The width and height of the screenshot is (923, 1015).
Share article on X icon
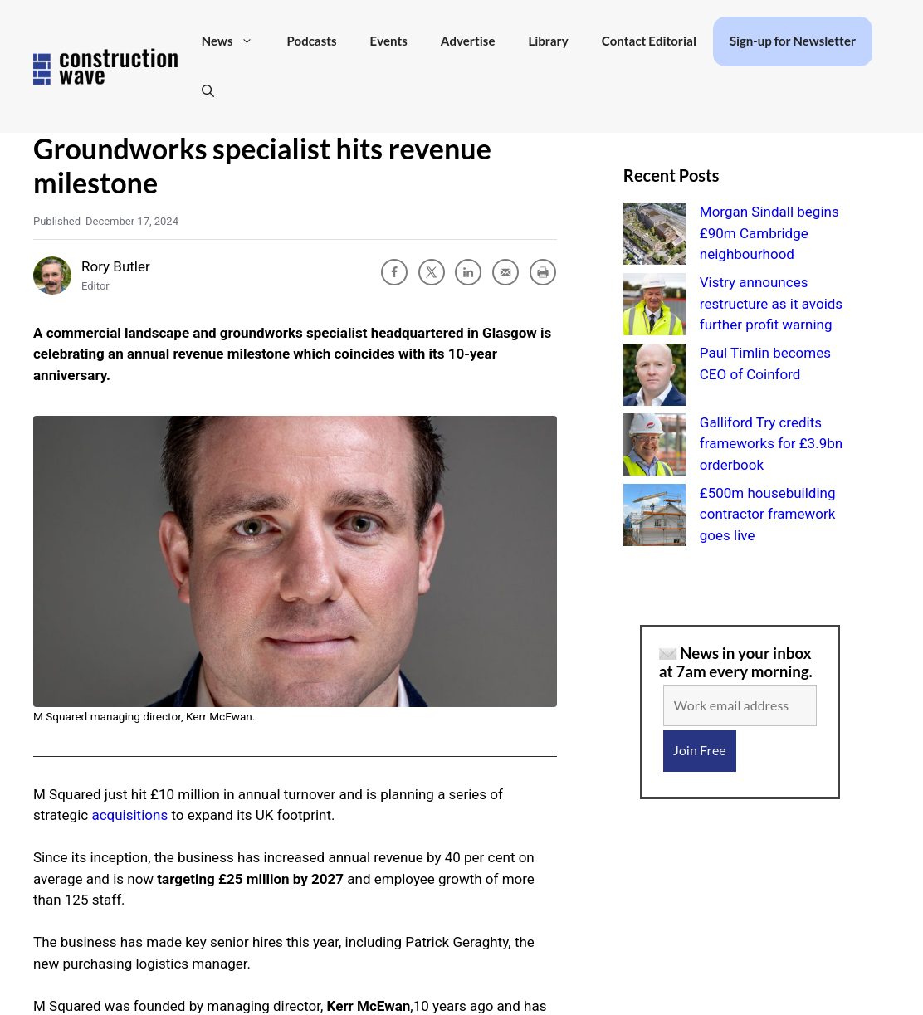click(432, 272)
